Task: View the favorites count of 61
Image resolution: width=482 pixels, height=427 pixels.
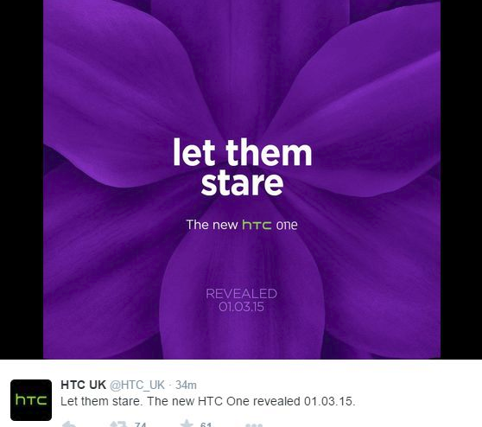Action: pos(206,425)
